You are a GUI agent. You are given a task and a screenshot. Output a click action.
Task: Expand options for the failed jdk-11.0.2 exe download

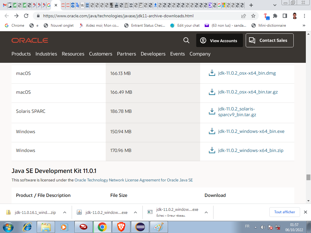click(206, 212)
